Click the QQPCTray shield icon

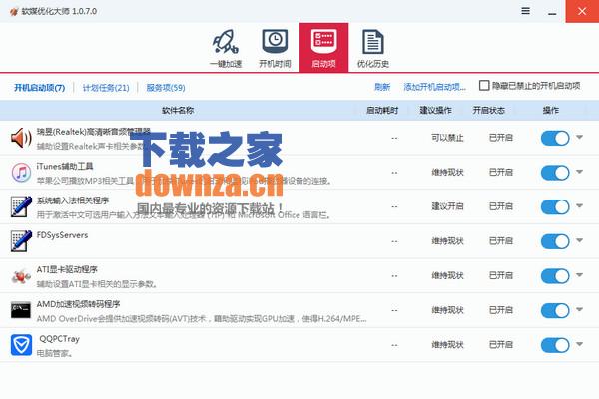[21, 345]
